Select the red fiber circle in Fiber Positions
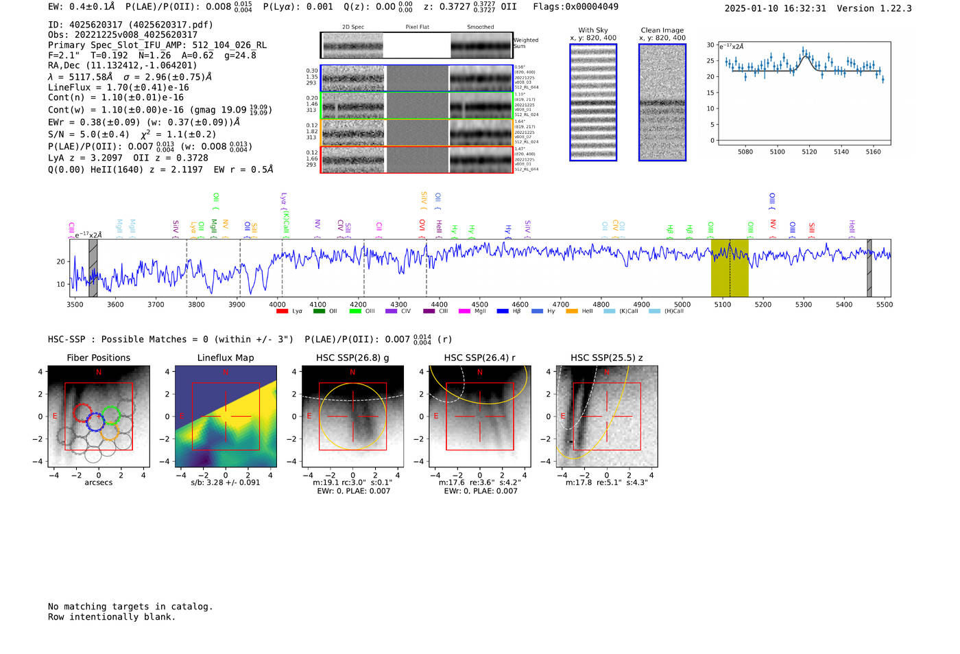Screen dimensions: 960x654 (x=83, y=413)
